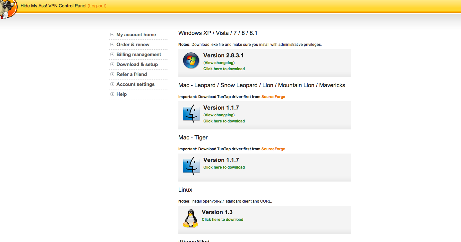
Task: Click the 'Mac - Tiger' heading
Action: 193,138
